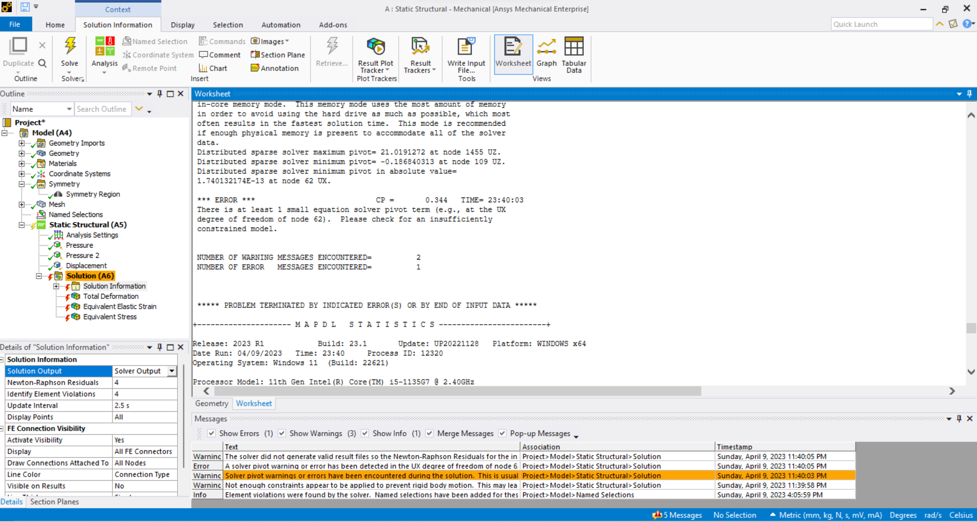This screenshot has height=522, width=977.
Task: Open the Automation ribbon tab
Action: pos(281,25)
